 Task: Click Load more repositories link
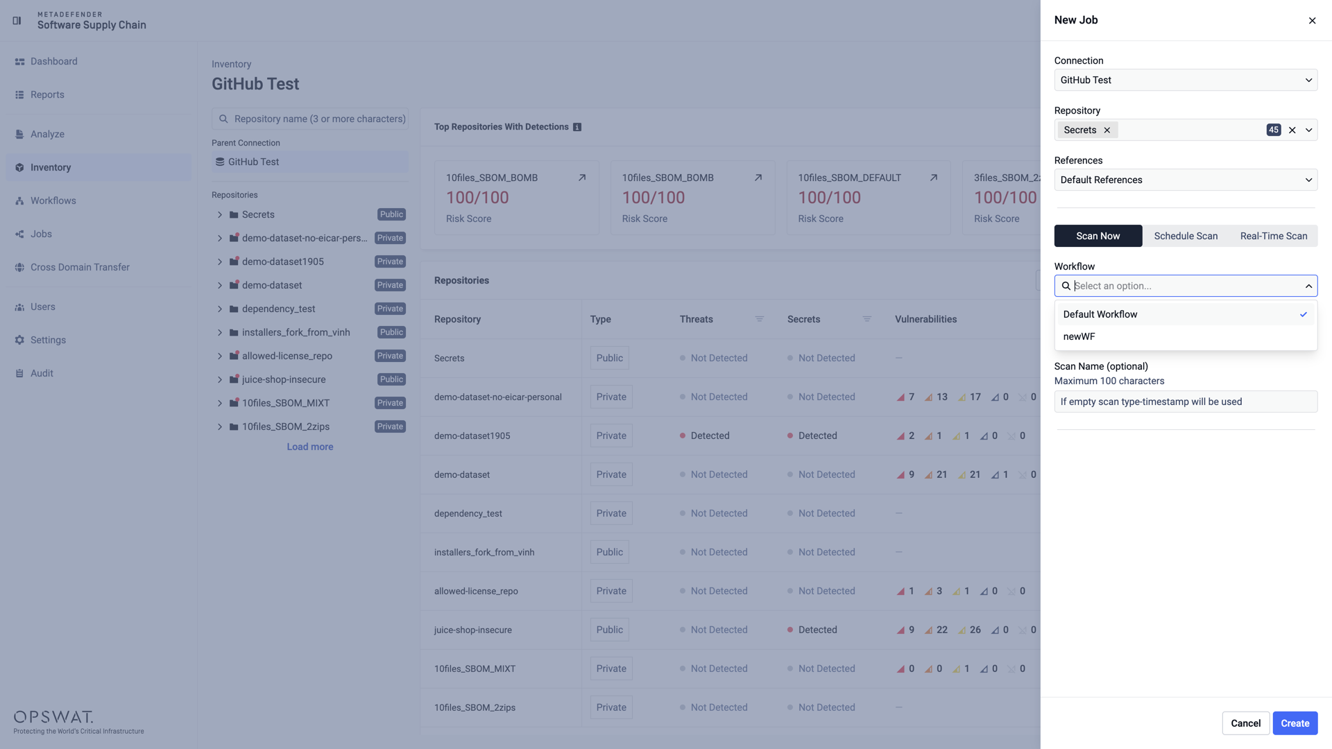click(x=310, y=447)
